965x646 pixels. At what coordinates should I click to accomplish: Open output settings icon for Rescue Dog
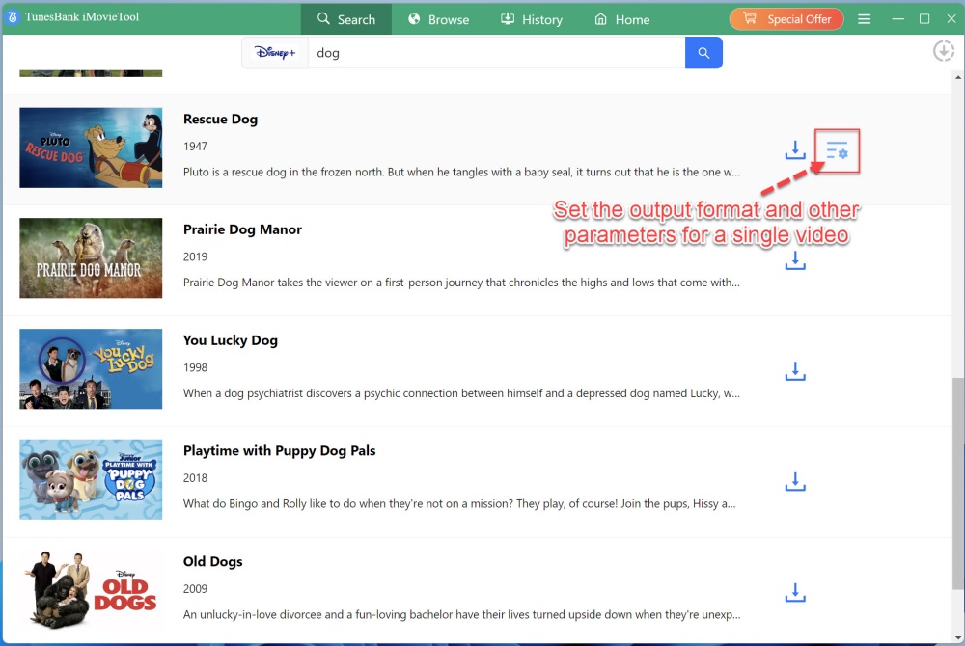[837, 150]
